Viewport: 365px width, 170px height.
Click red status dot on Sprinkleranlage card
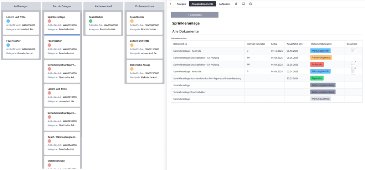49,21
